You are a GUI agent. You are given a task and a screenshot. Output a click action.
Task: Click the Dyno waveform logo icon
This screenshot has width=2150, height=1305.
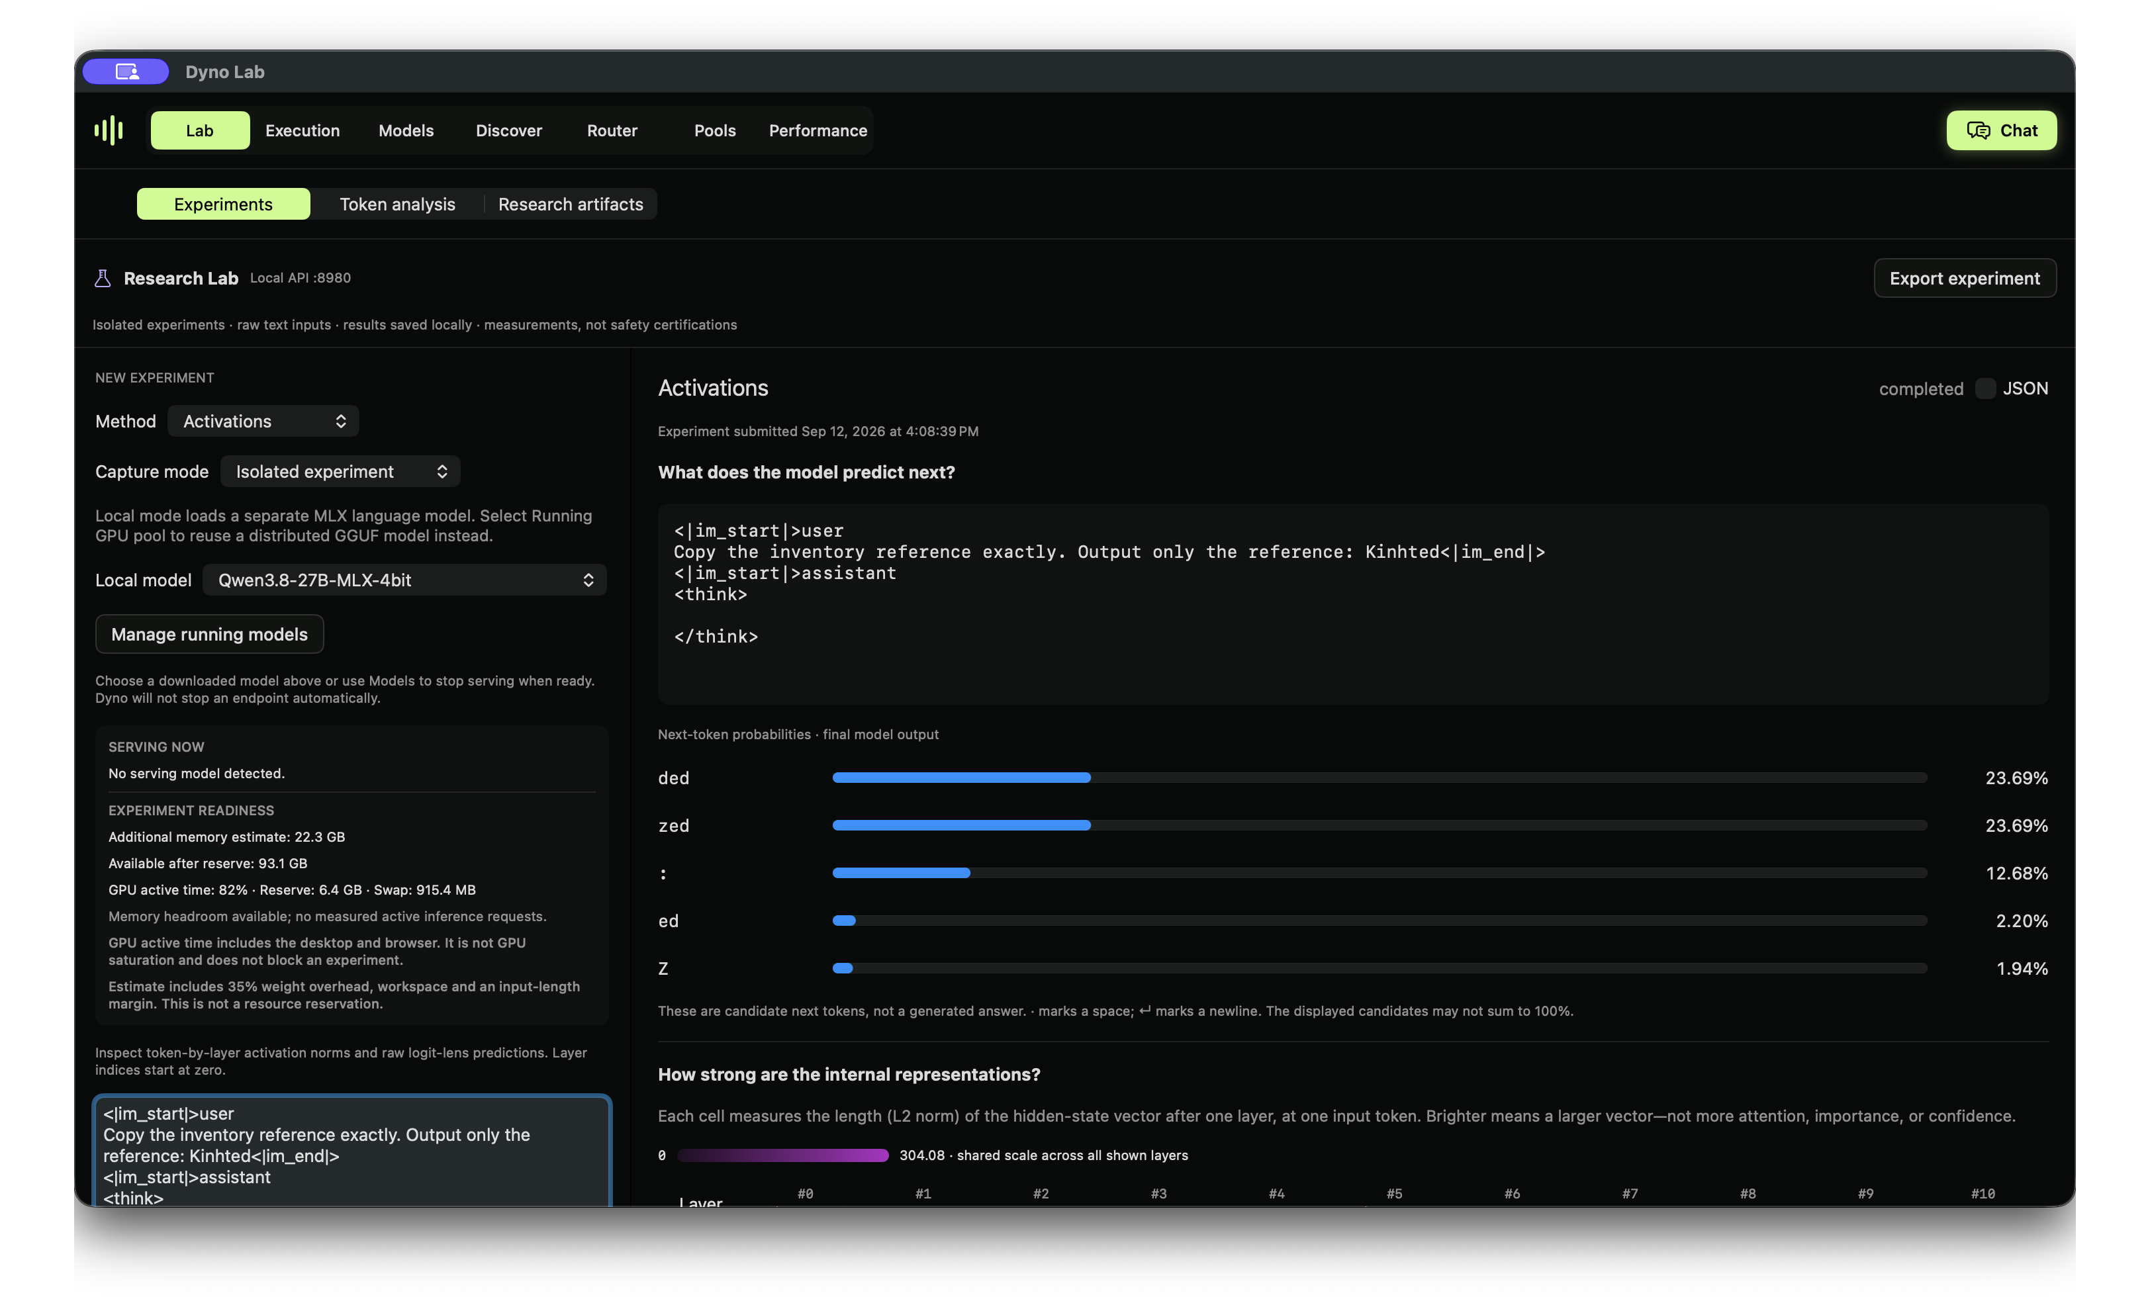[108, 130]
